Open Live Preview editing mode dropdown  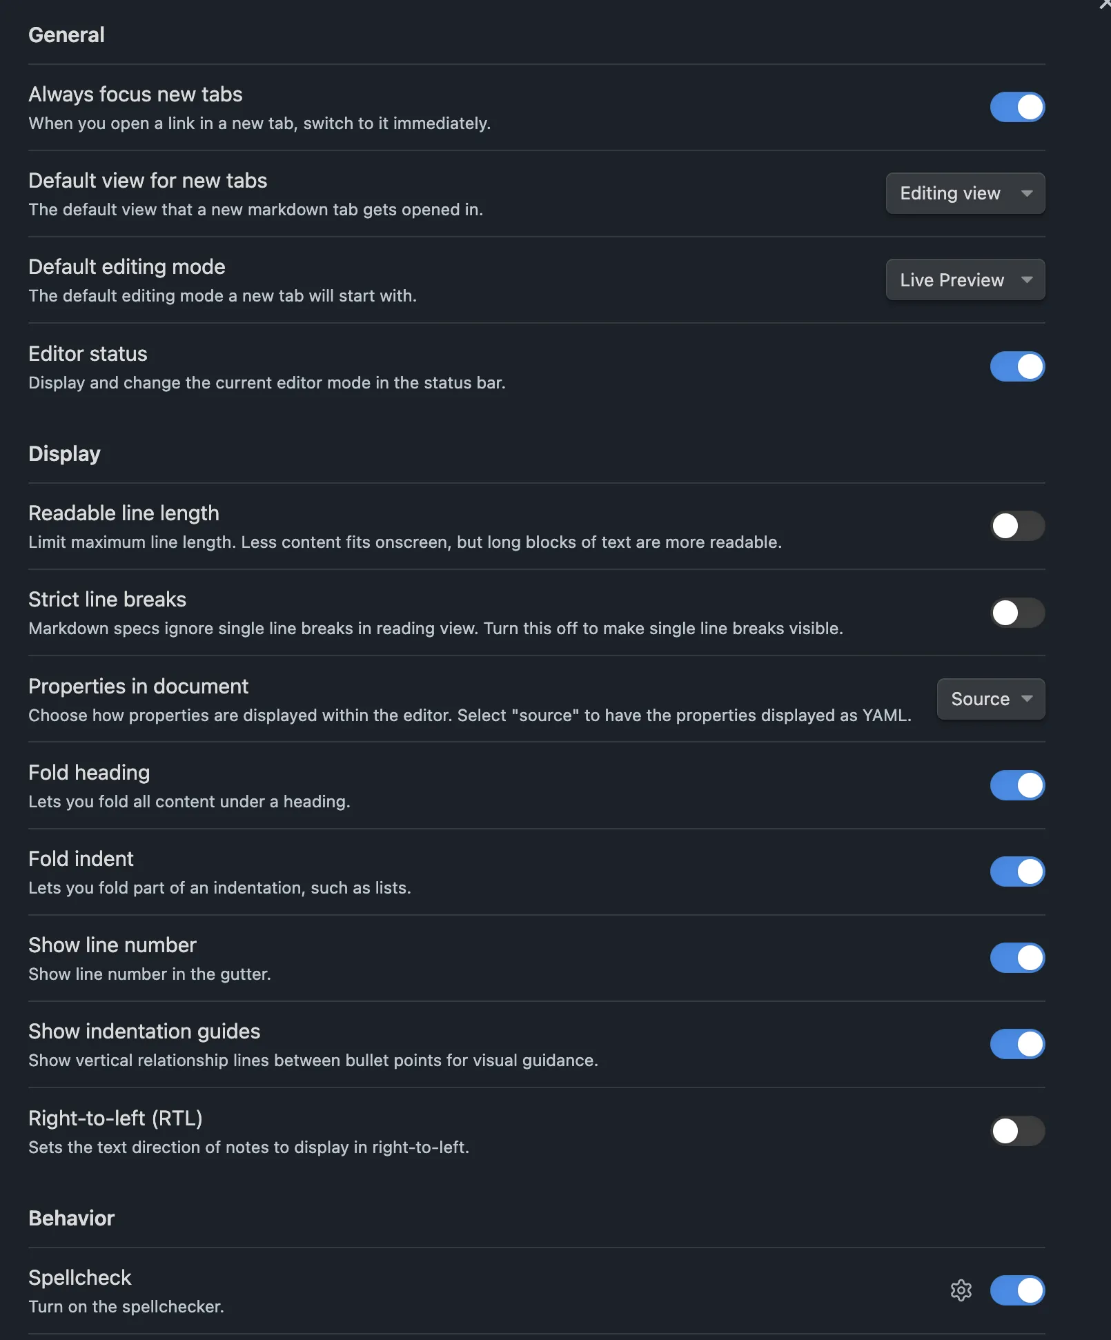pyautogui.click(x=965, y=279)
